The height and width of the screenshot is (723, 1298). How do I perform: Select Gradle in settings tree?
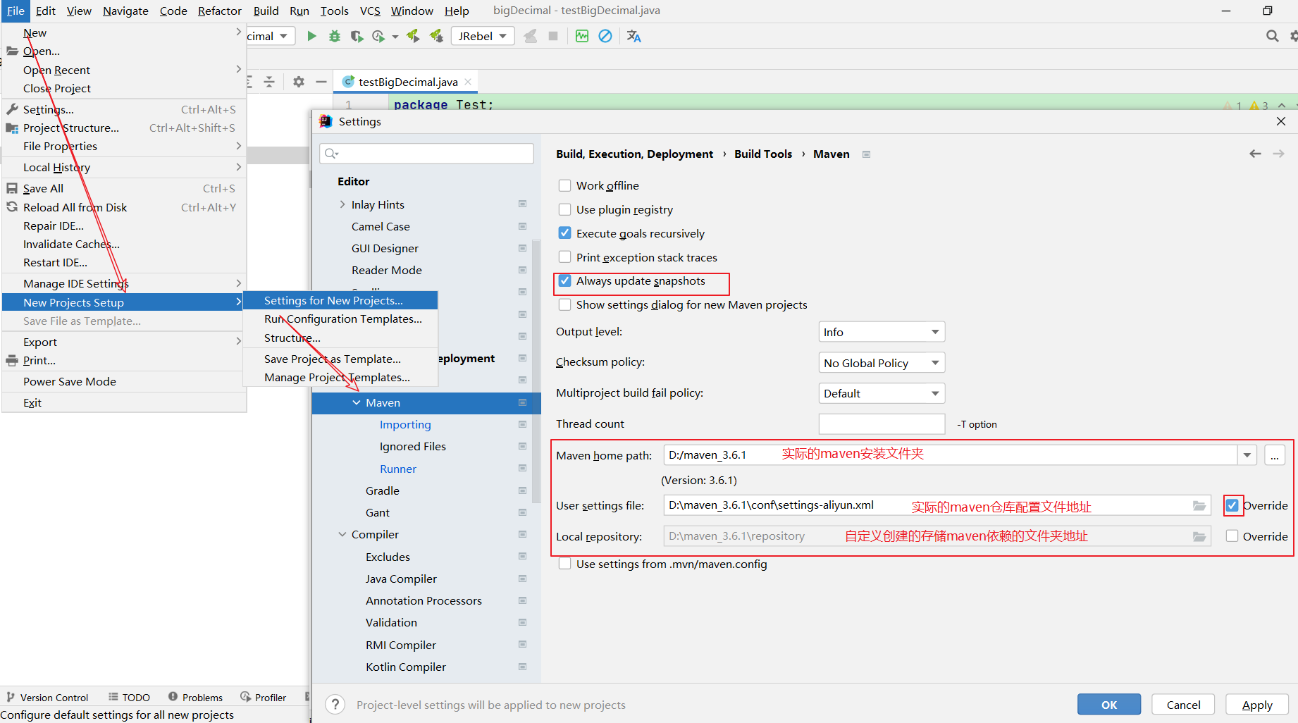[x=383, y=490]
